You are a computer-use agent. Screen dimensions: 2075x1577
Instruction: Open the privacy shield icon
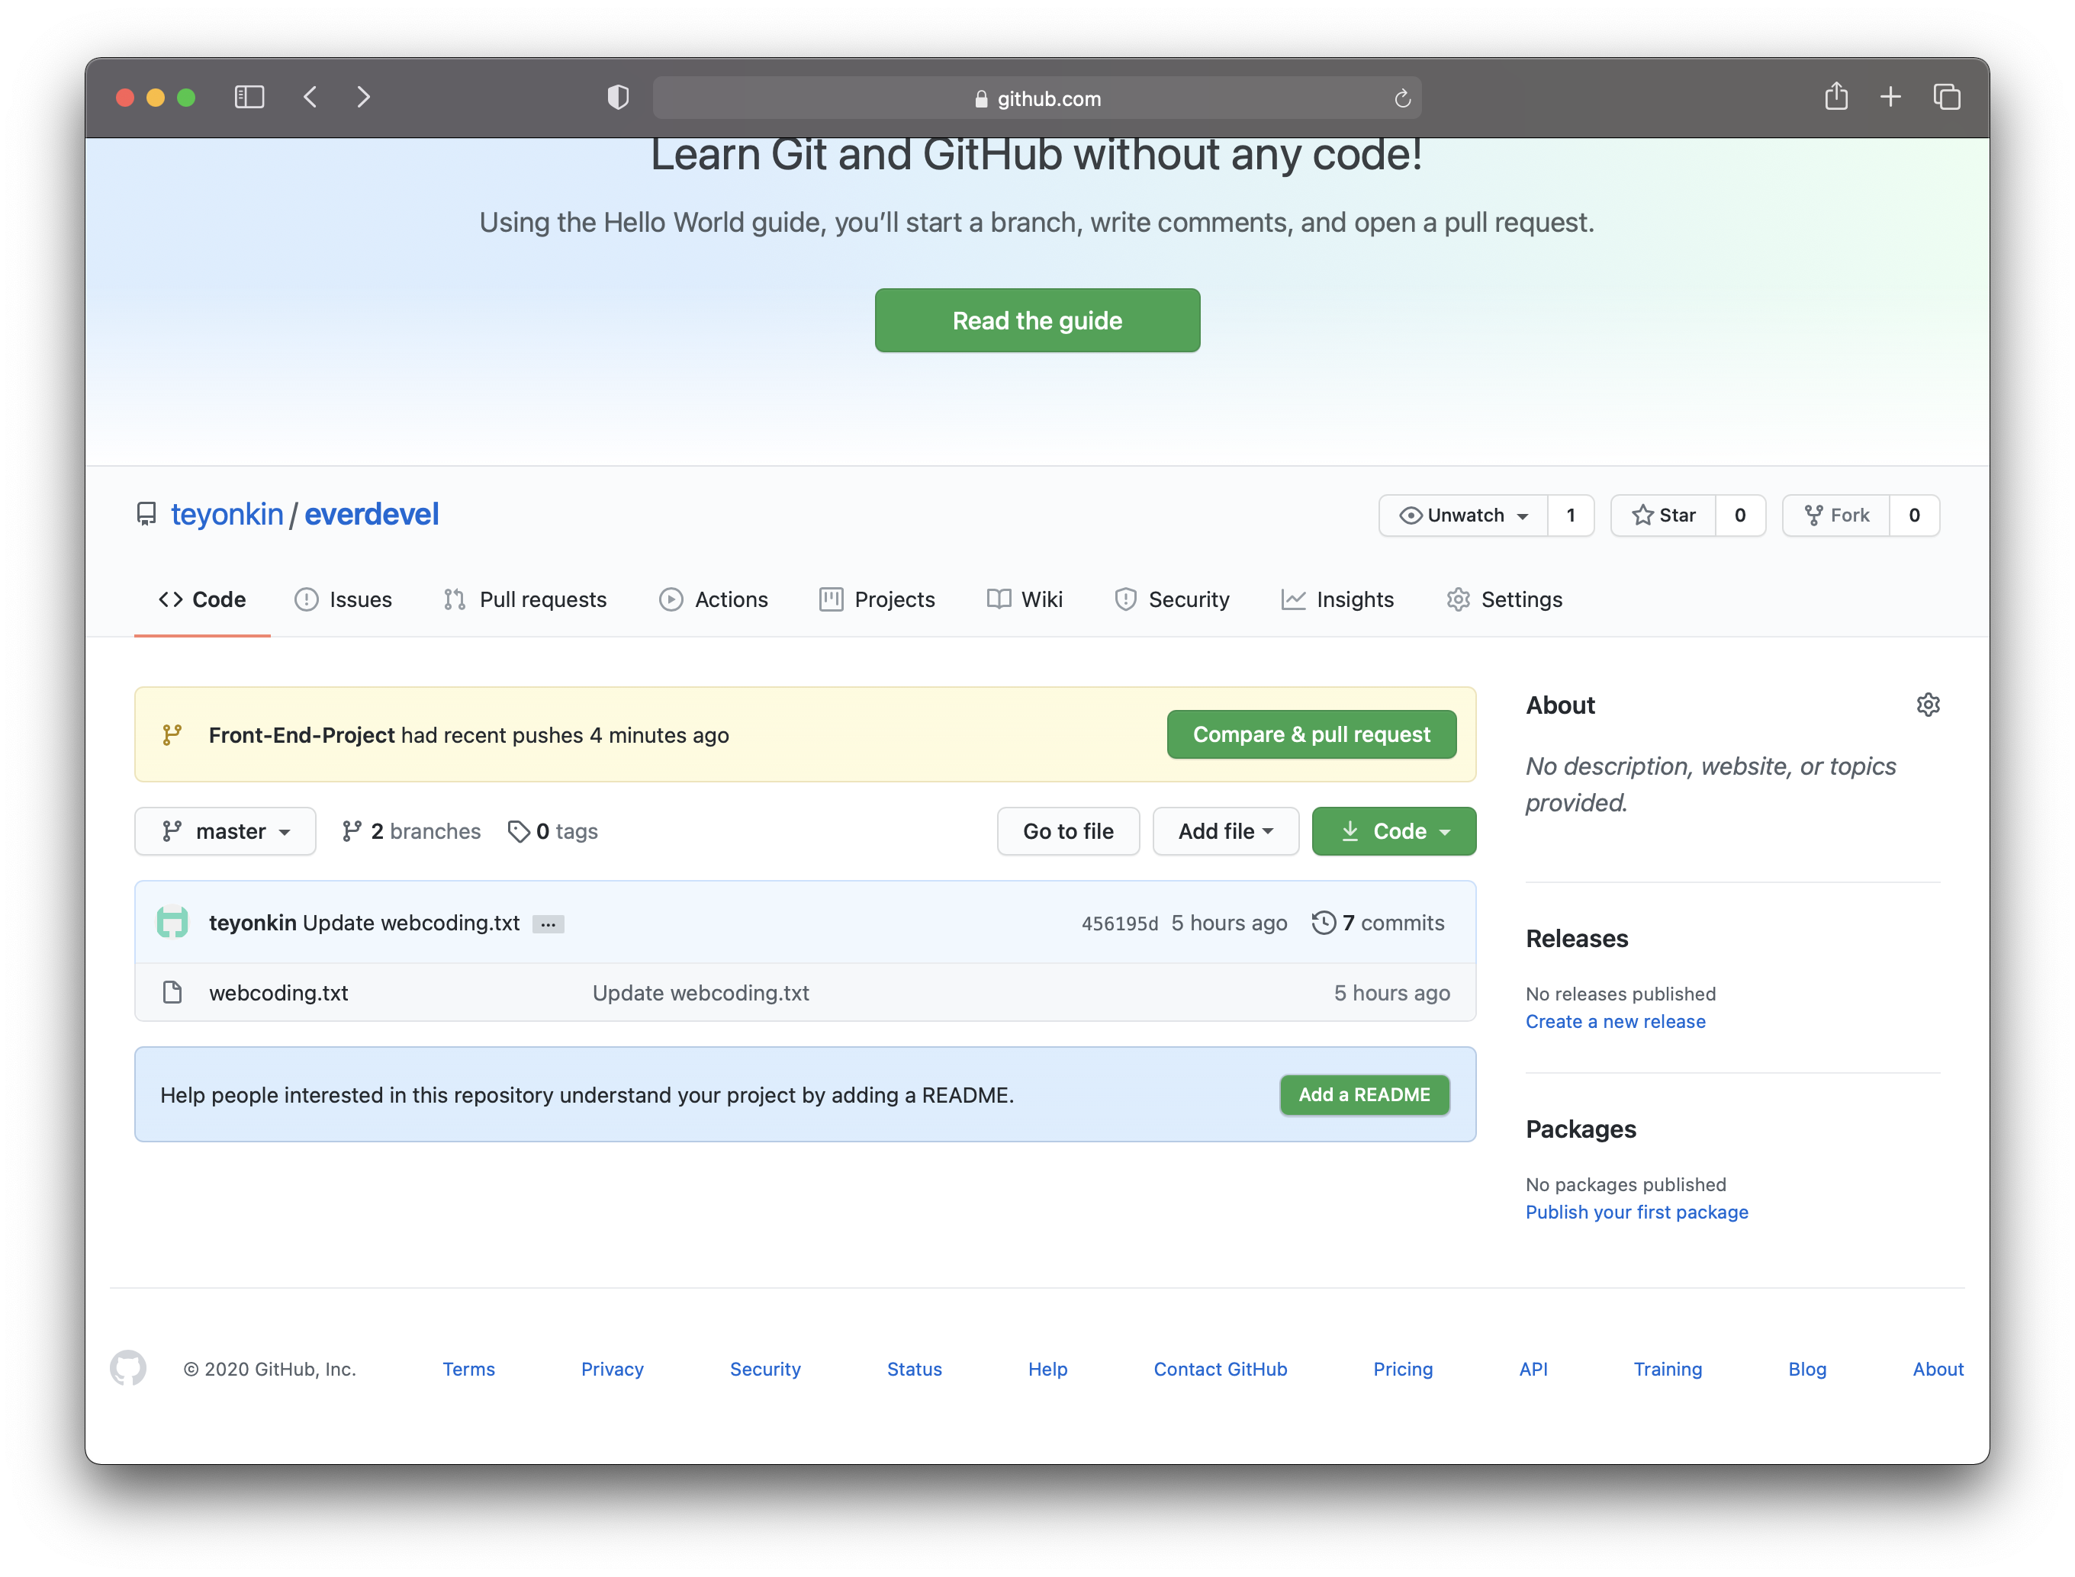pos(617,97)
